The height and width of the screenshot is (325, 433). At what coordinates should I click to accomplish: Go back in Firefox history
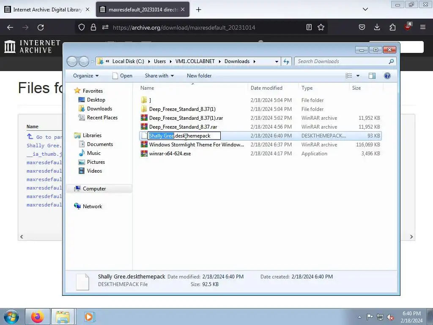pos(10,28)
